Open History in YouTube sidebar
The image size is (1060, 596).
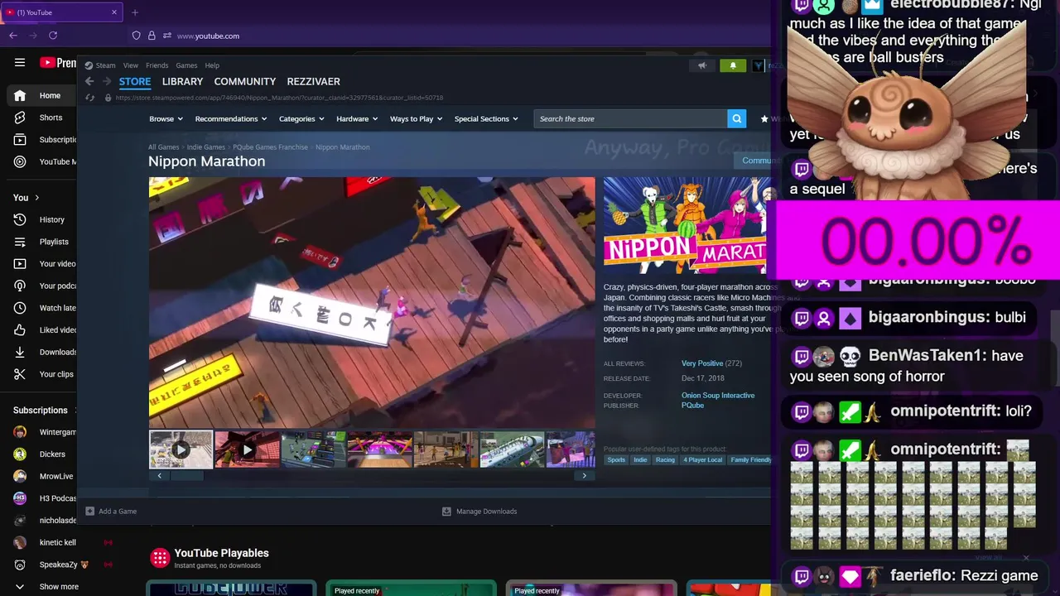pos(41,219)
